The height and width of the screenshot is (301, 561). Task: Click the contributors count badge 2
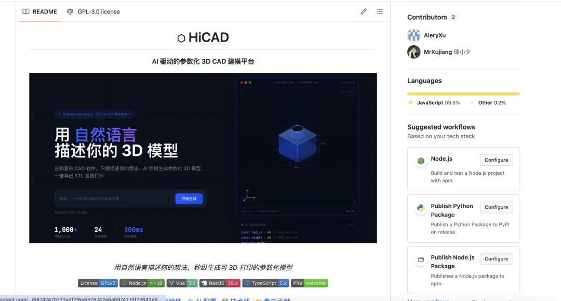[x=453, y=17]
